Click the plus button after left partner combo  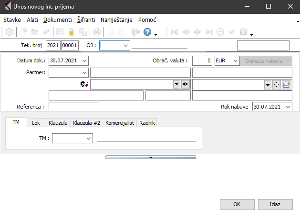pyautogui.click(x=185, y=84)
